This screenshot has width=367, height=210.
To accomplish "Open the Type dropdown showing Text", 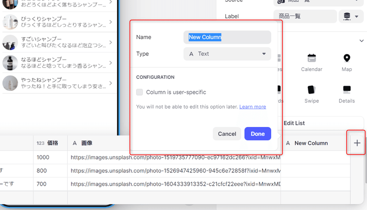I will pos(227,54).
